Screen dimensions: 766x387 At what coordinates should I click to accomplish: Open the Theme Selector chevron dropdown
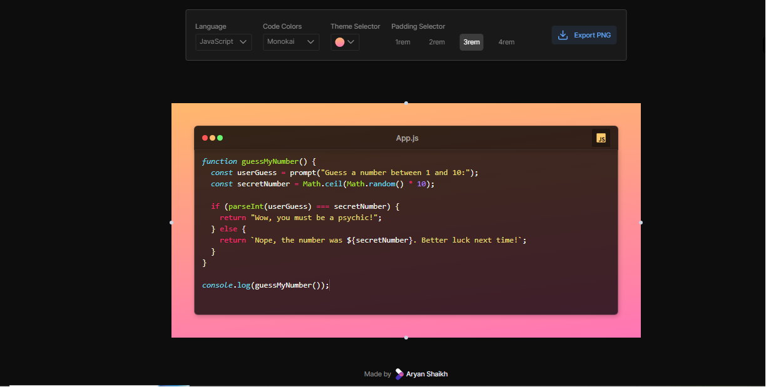click(x=351, y=42)
